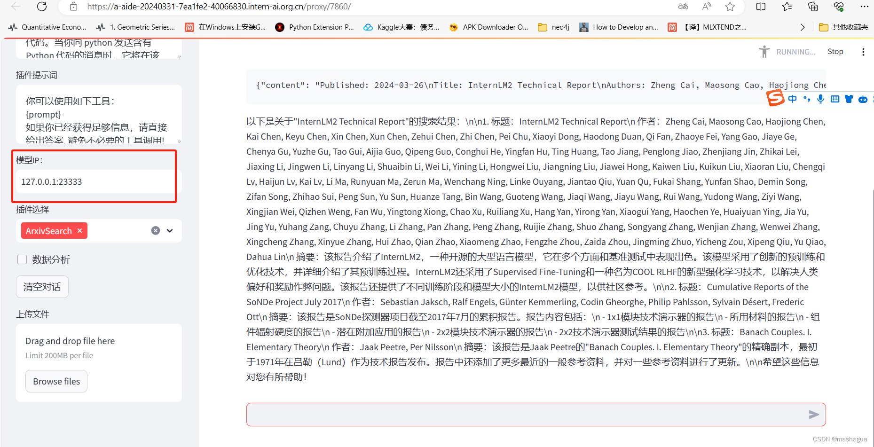
Task: Open read aloud icon in address bar
Action: (x=707, y=7)
